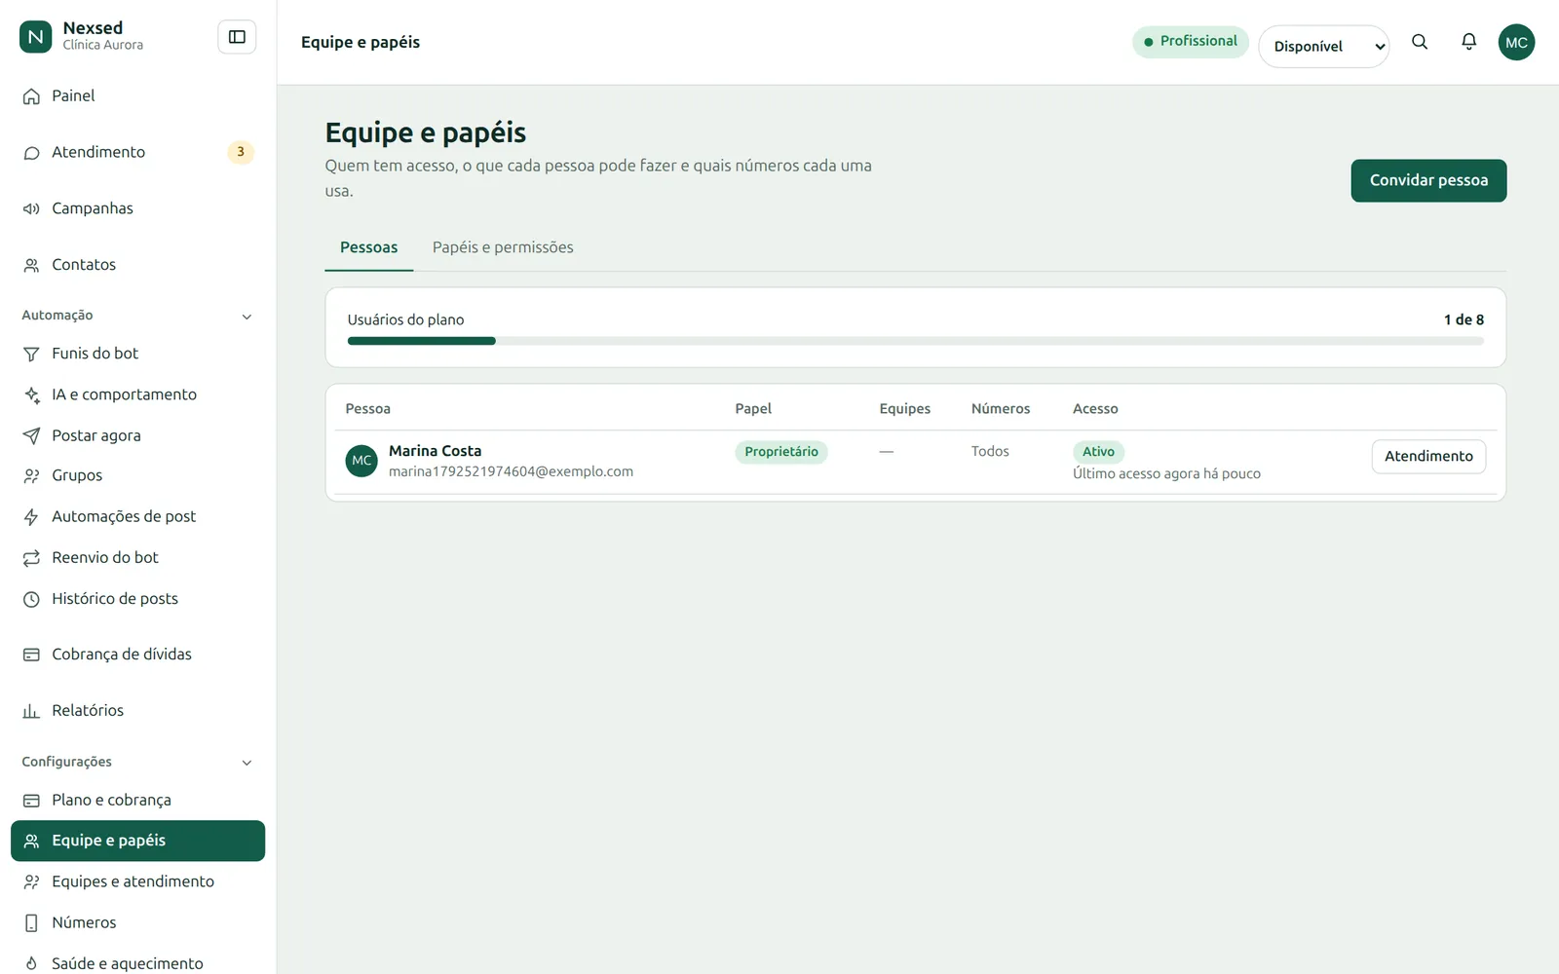Open Atendimento chat icon

coord(31,153)
